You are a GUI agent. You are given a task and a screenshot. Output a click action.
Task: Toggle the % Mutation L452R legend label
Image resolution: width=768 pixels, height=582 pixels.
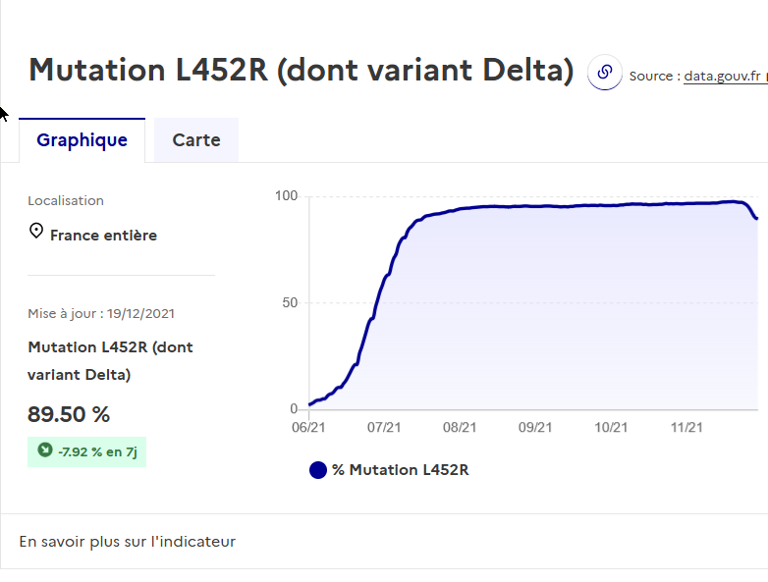point(400,470)
